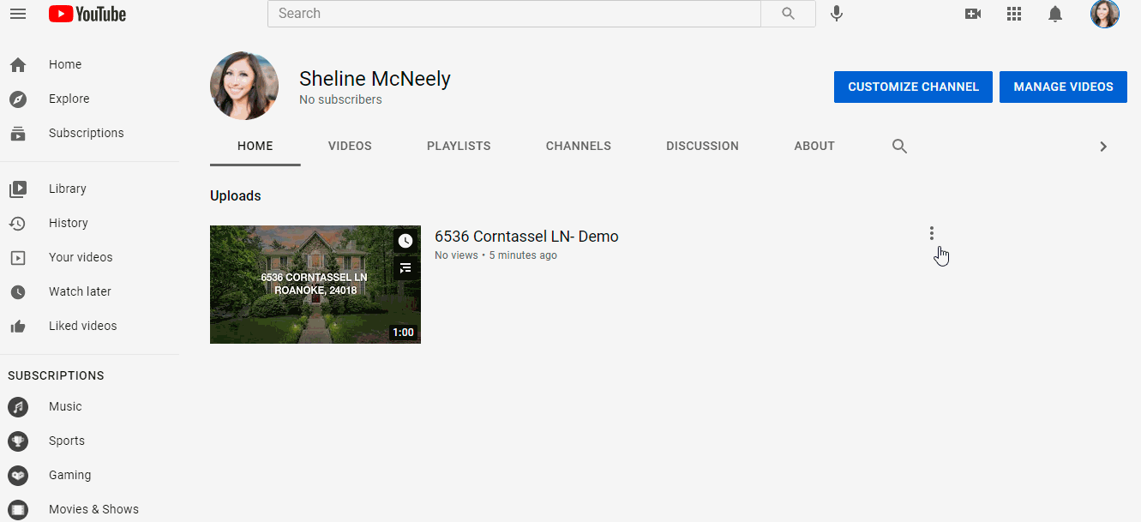Open account avatar menu at top right
Screen dimensions: 1141x522
[x=1104, y=14]
